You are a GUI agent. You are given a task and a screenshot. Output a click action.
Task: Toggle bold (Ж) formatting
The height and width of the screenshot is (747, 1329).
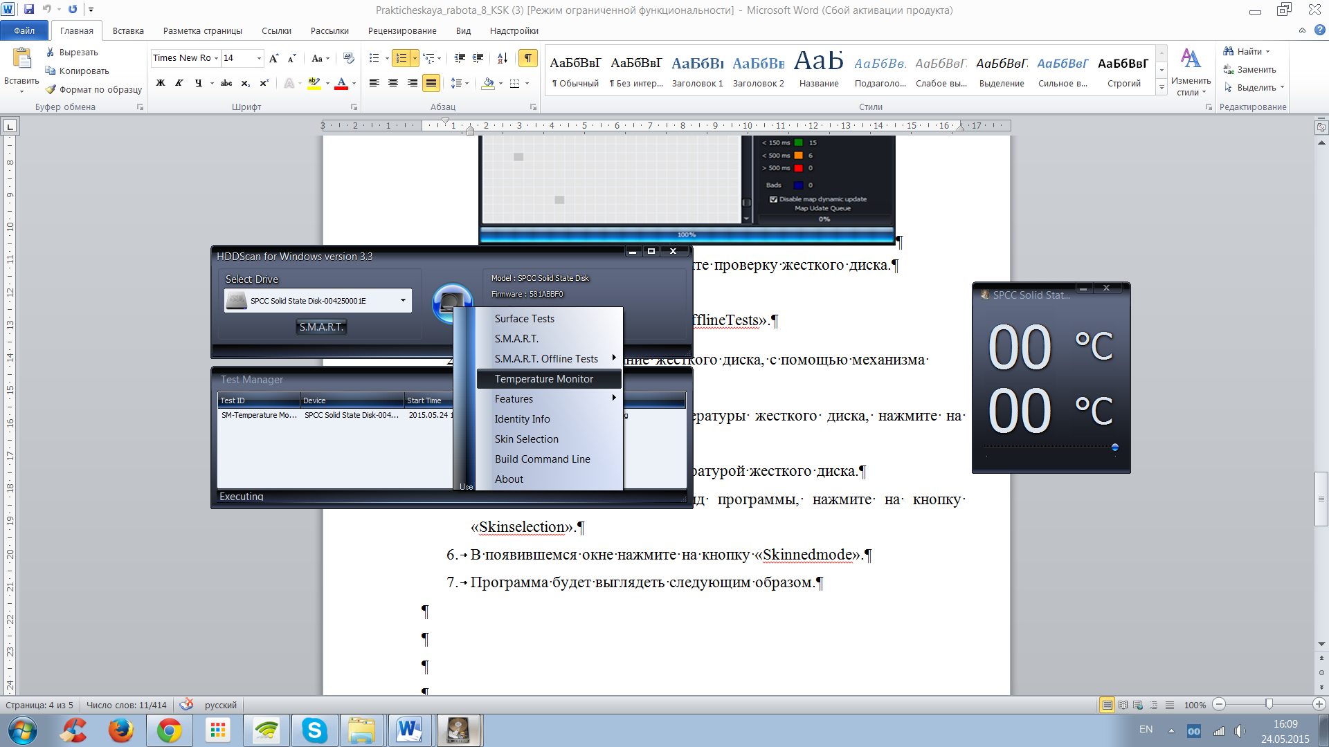point(161,83)
